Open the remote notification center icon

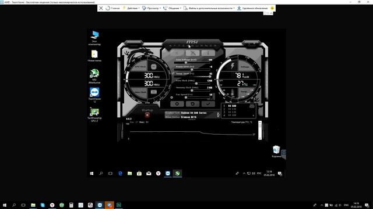tap(280, 174)
